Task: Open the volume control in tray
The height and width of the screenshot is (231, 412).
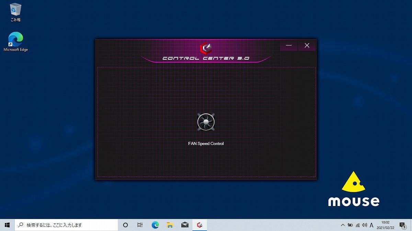Action: click(364, 225)
